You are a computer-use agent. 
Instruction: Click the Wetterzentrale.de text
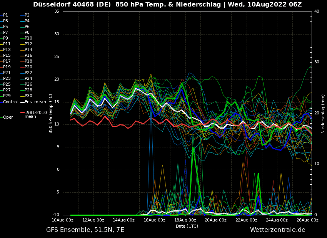(x=277, y=230)
